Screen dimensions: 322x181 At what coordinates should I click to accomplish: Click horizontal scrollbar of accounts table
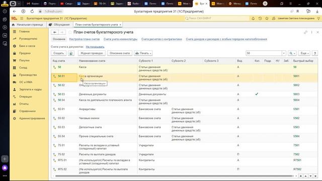174,176
